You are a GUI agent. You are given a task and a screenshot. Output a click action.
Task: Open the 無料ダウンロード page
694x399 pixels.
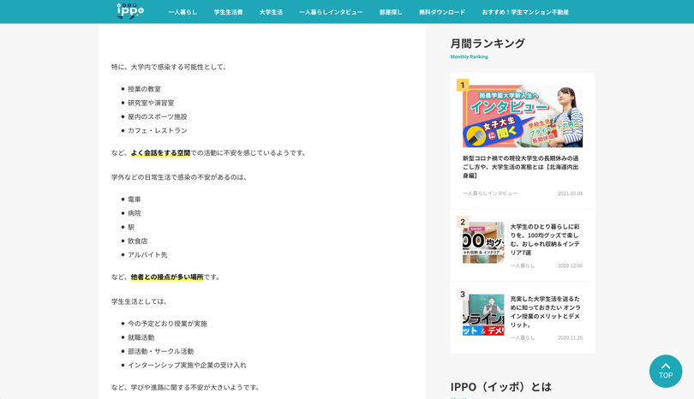coord(442,12)
